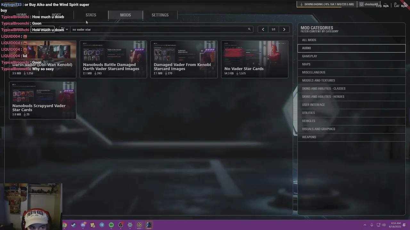Click the search magnifier icon
This screenshot has width=410, height=230.
(249, 29)
